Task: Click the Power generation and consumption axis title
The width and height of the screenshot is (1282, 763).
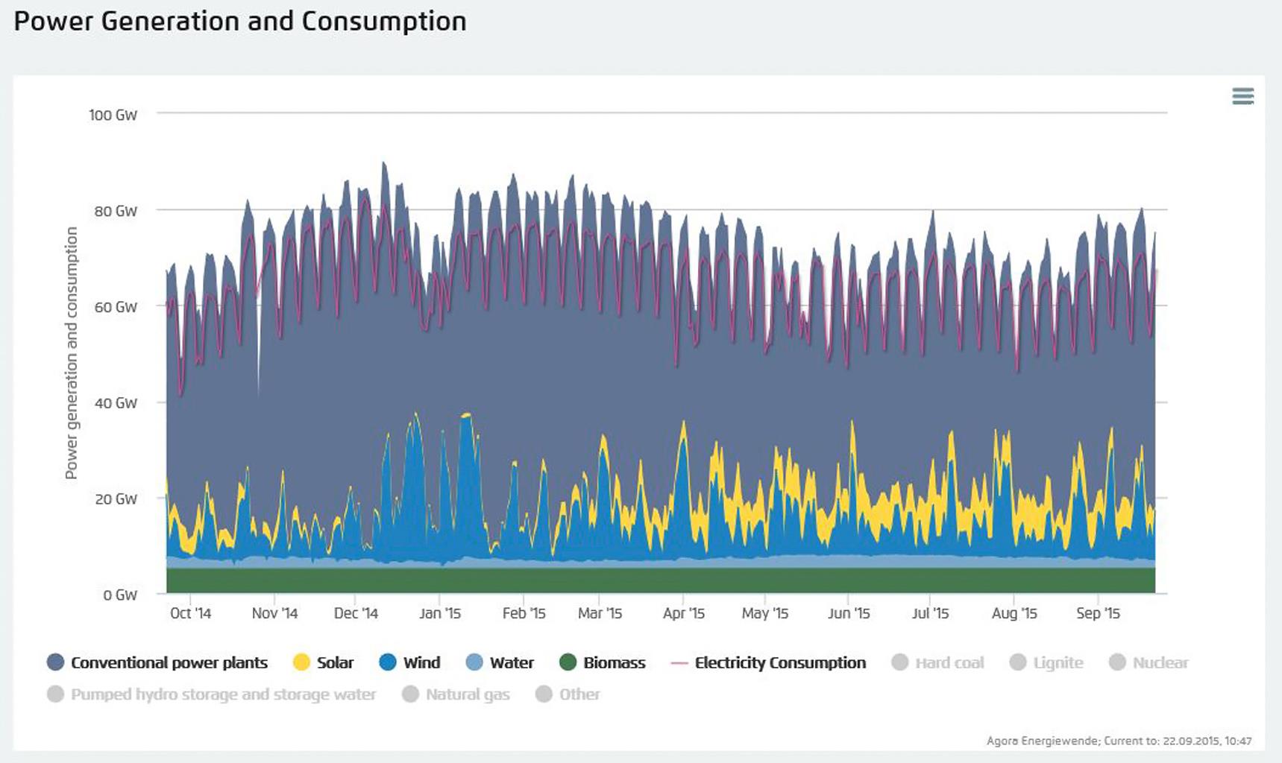Action: tap(72, 352)
